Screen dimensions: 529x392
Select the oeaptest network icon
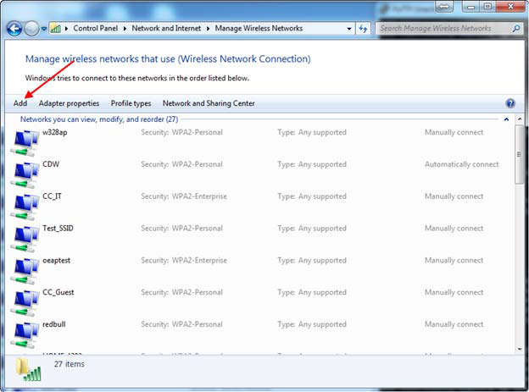(x=25, y=271)
